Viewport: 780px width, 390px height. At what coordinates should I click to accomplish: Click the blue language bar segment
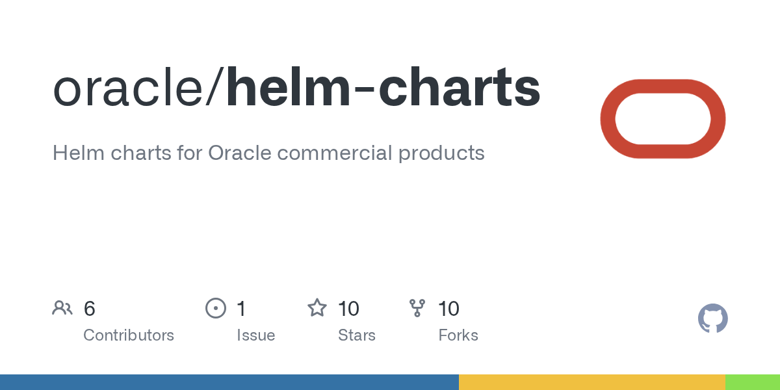[x=229, y=382]
